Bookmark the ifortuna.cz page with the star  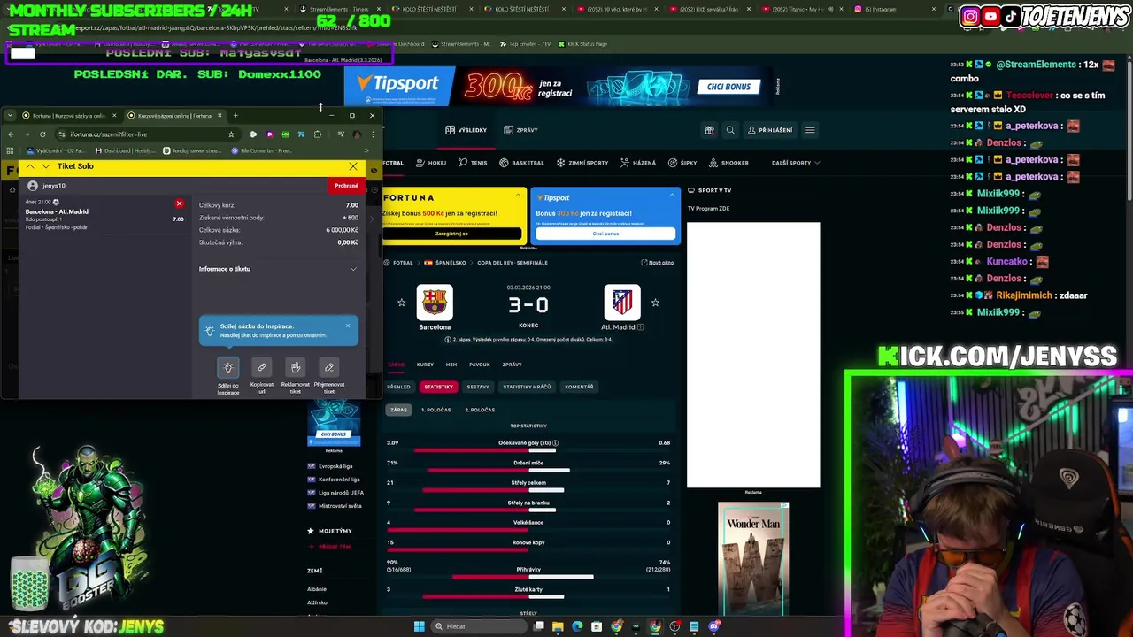(x=231, y=134)
